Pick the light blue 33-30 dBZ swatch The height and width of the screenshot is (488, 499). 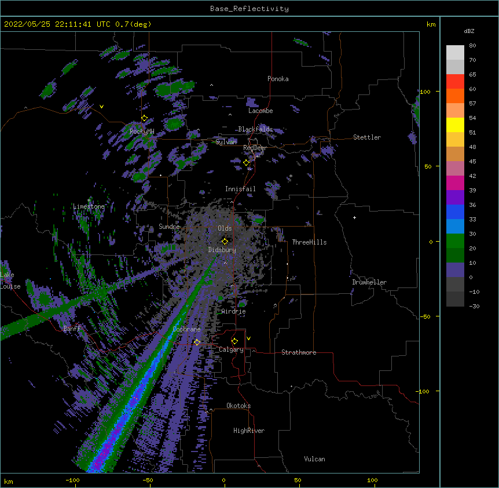(x=455, y=227)
